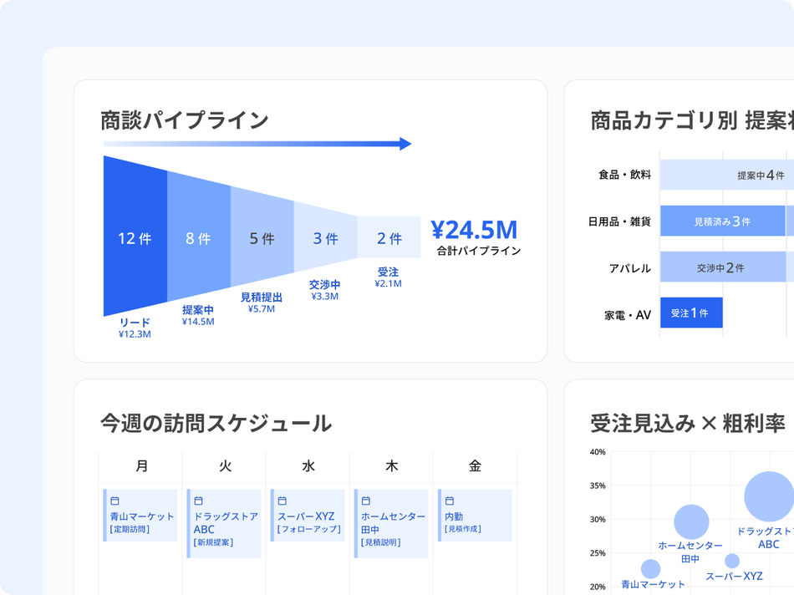Image resolution: width=794 pixels, height=595 pixels.
Task: Open the 内勤 見積作成 schedule card
Action: (x=475, y=515)
